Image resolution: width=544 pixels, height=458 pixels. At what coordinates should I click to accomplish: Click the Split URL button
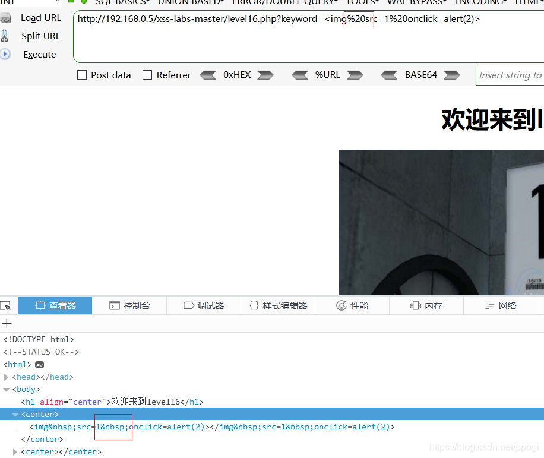coord(40,36)
